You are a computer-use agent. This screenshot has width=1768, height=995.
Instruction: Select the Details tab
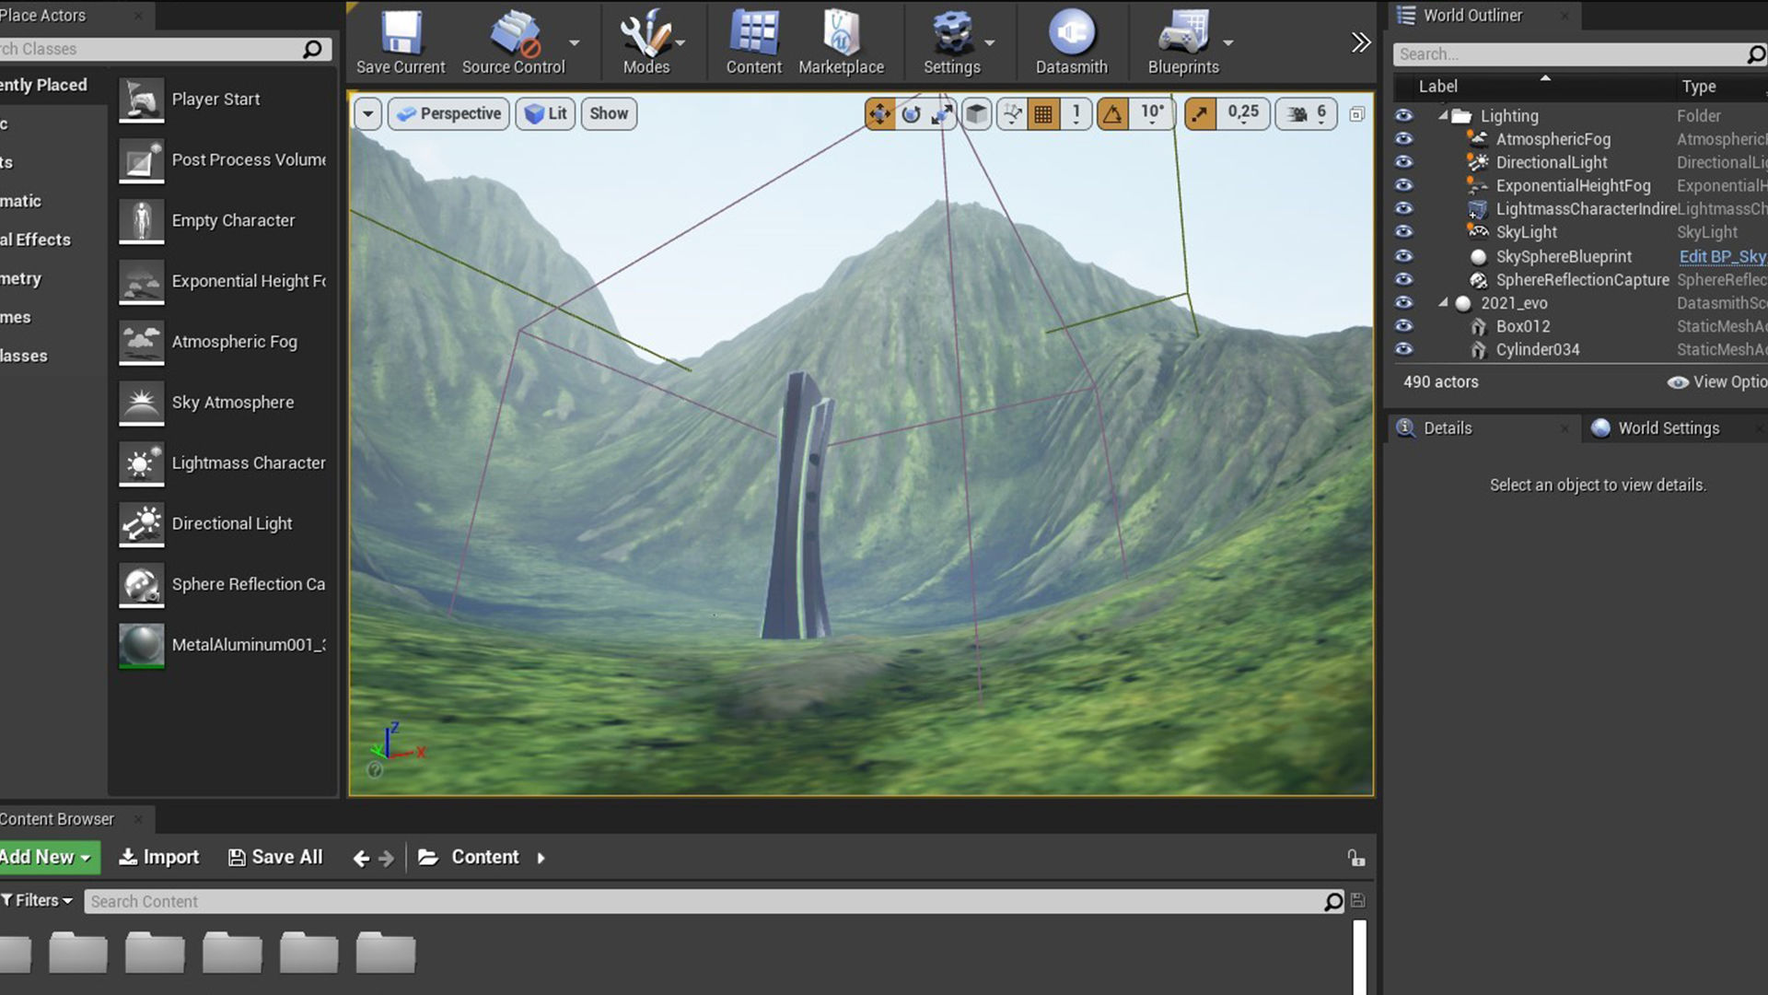(x=1447, y=428)
